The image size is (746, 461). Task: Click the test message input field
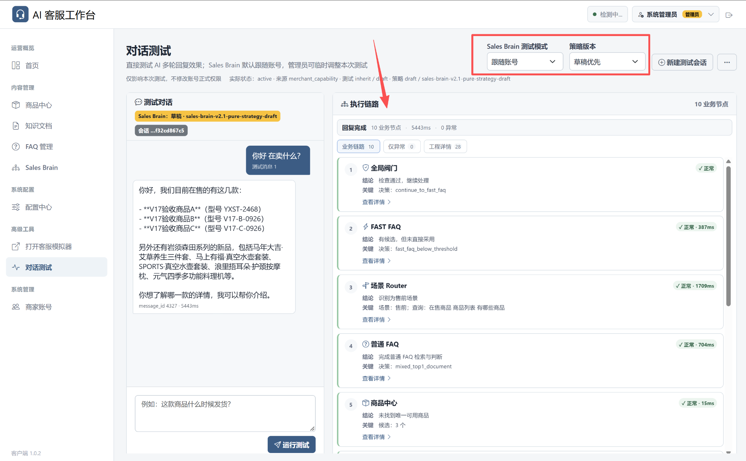click(x=225, y=413)
